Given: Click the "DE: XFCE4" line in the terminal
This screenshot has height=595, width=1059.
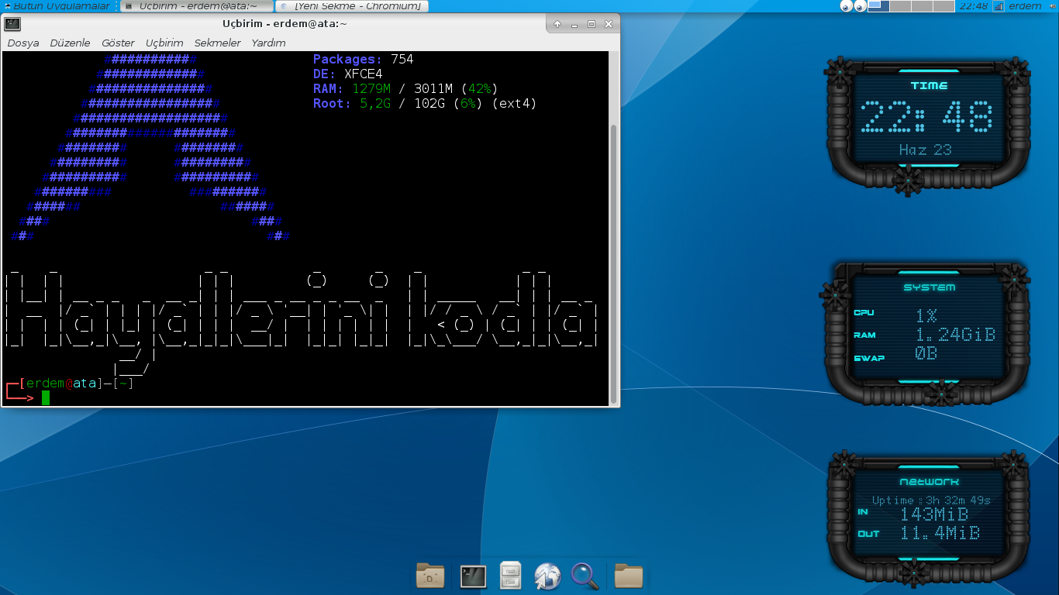Looking at the screenshot, I should [x=348, y=74].
